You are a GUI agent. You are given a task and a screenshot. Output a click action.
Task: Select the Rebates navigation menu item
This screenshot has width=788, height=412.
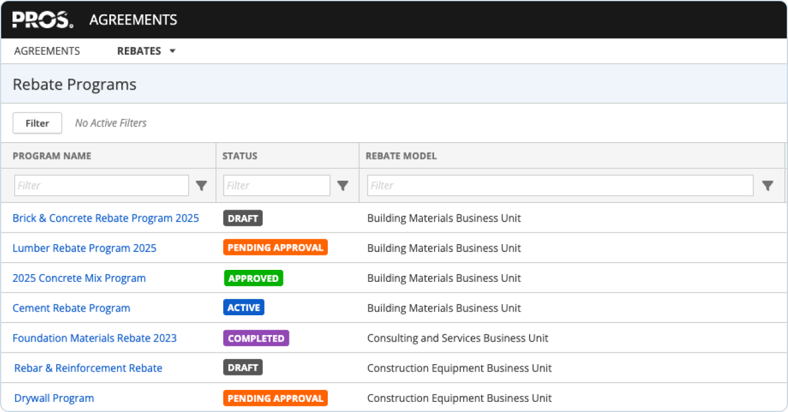click(x=139, y=51)
